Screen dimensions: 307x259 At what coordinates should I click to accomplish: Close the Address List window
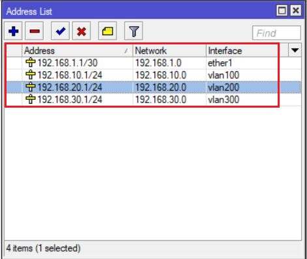(x=296, y=10)
